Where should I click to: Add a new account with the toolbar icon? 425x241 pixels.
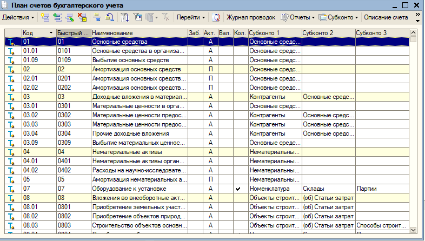pyautogui.click(x=45, y=17)
